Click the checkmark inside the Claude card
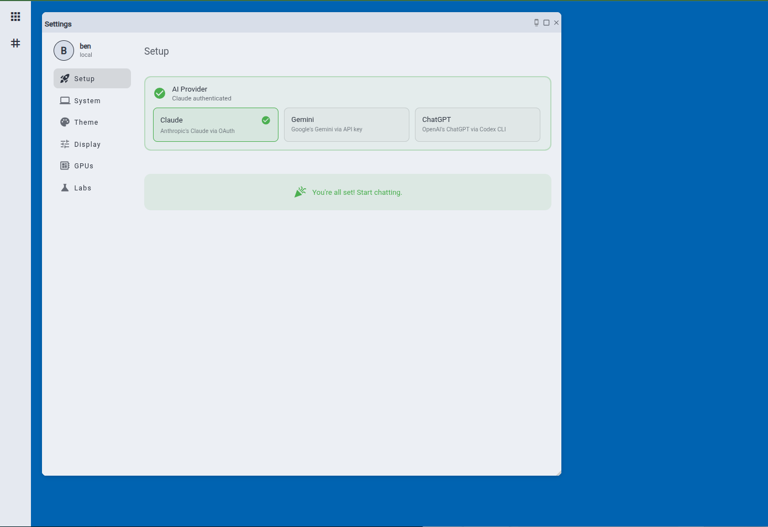Image resolution: width=768 pixels, height=527 pixels. pos(265,120)
